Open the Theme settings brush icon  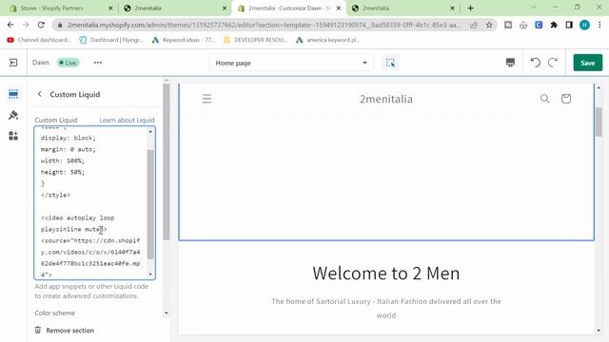pos(13,115)
